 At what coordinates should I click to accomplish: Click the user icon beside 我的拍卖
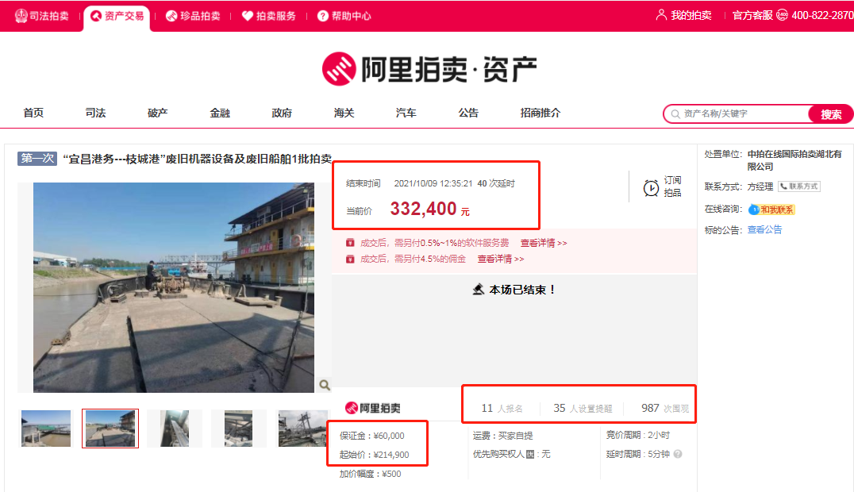(x=661, y=15)
